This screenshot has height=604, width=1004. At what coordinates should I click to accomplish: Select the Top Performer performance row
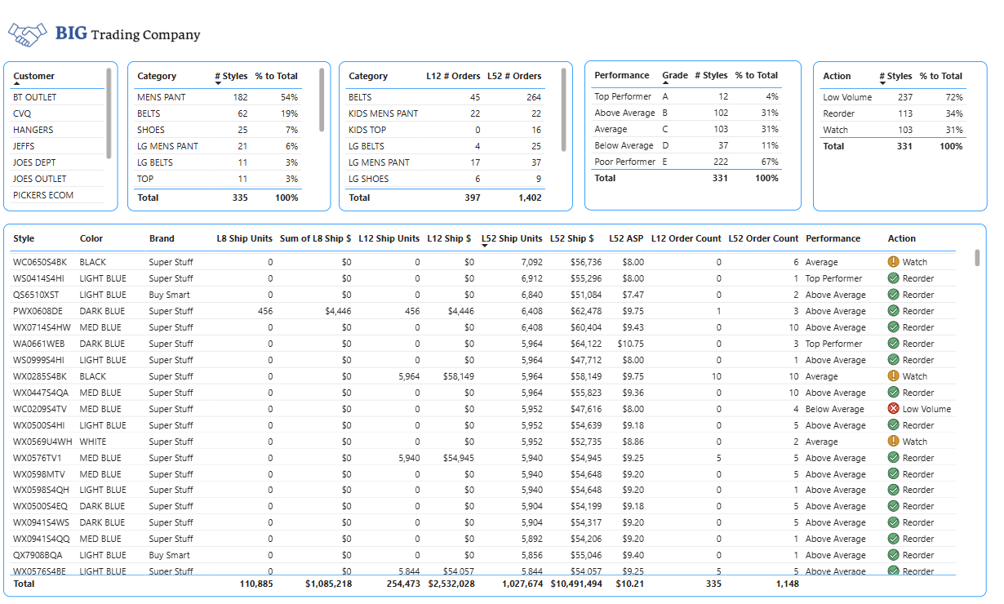point(686,96)
